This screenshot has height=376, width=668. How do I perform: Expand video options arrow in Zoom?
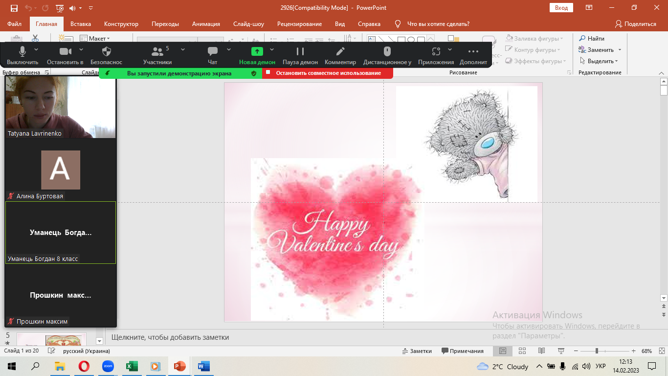81,49
